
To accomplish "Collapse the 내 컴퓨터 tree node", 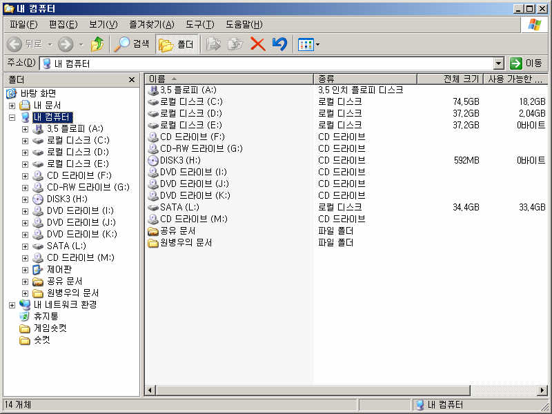I will tap(12, 117).
